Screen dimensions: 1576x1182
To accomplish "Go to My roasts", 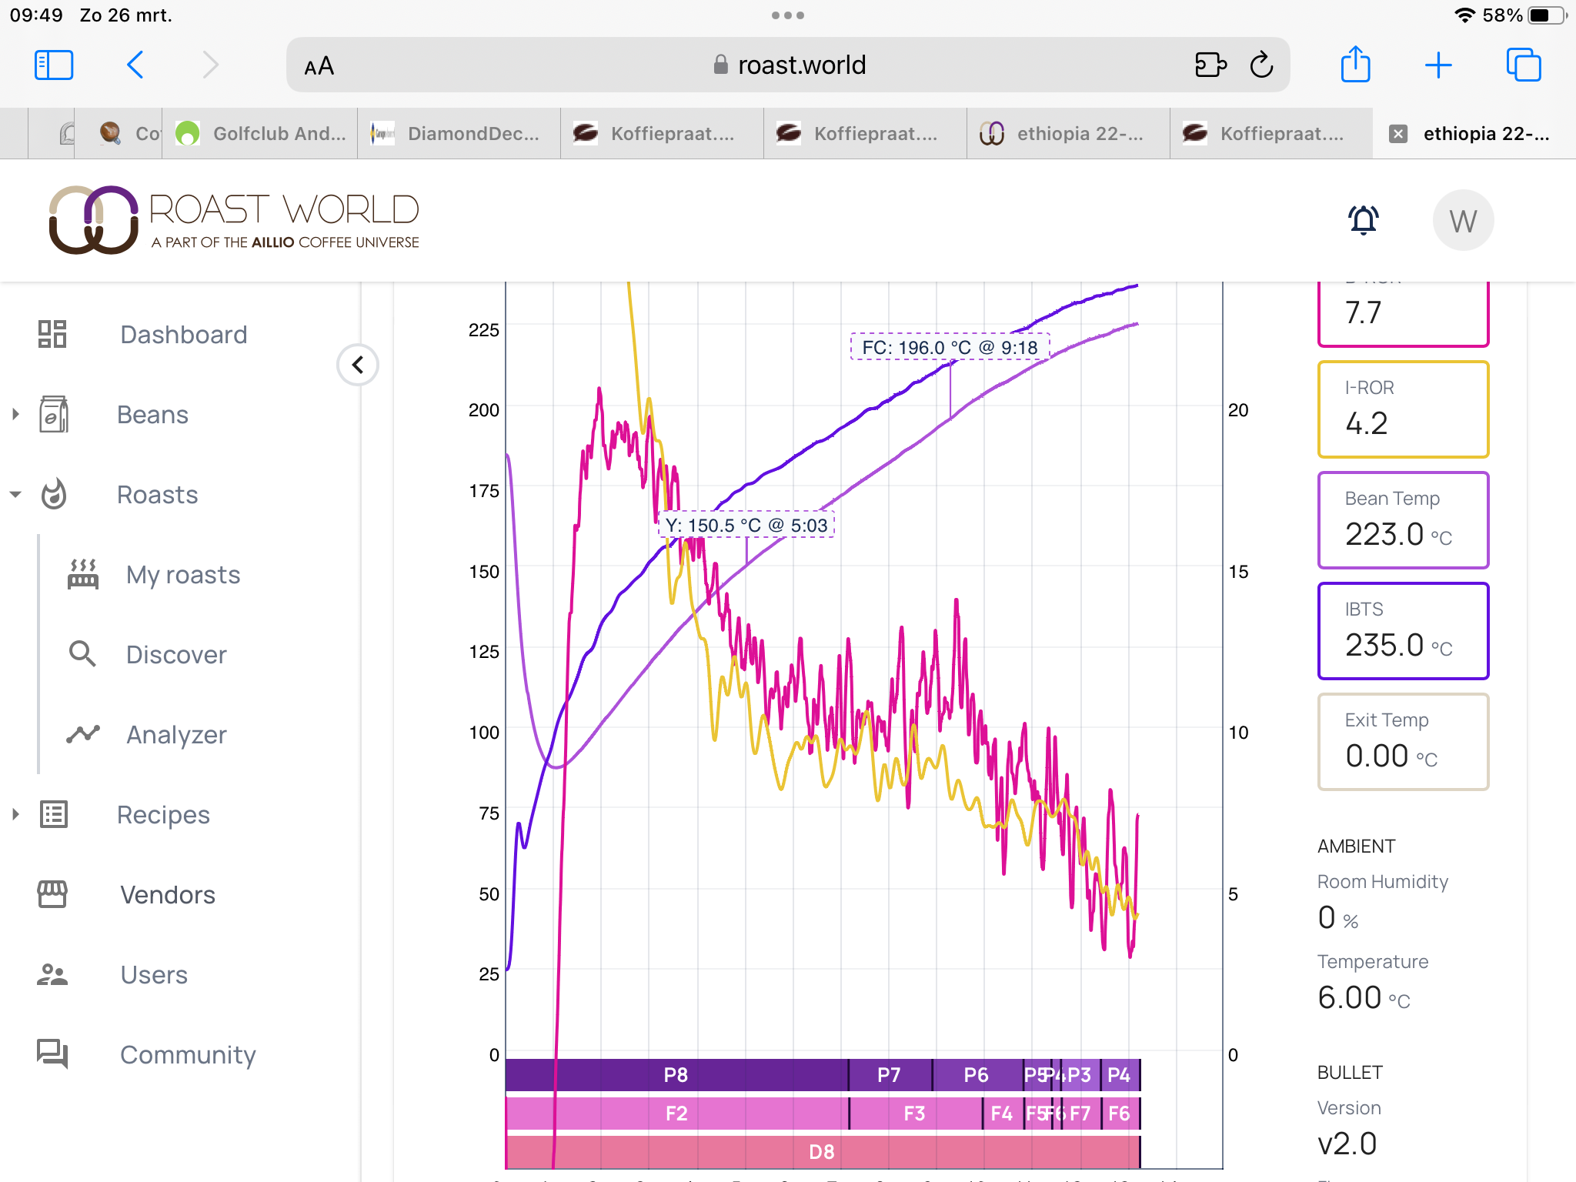I will click(183, 575).
